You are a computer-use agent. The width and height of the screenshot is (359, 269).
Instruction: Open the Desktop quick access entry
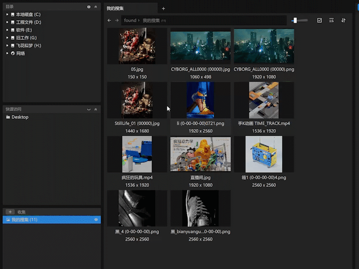pyautogui.click(x=20, y=117)
